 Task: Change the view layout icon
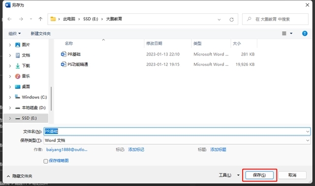(x=284, y=33)
